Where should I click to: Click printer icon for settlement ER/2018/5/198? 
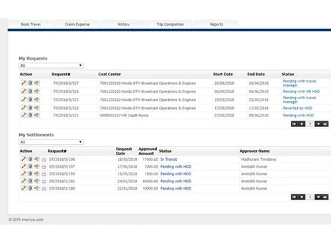click(x=44, y=159)
